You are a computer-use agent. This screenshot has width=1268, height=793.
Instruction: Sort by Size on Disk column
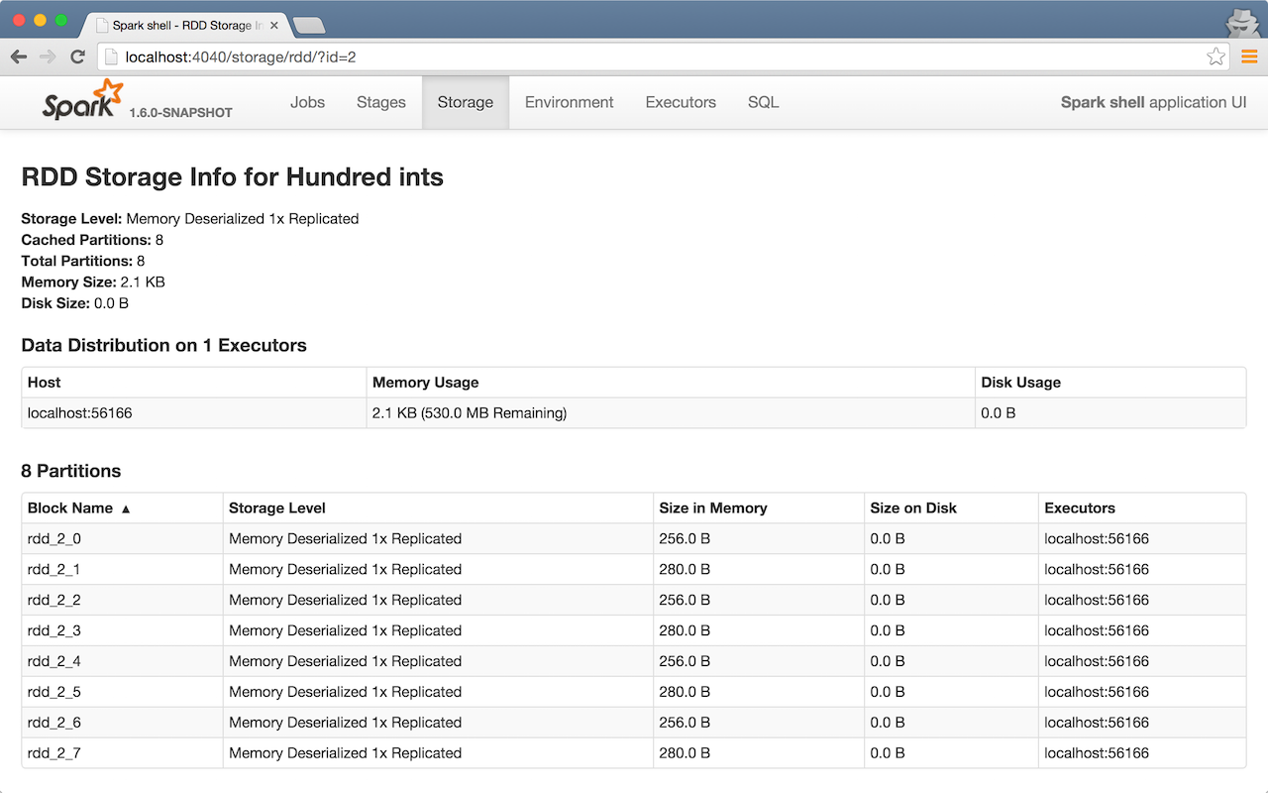913,508
